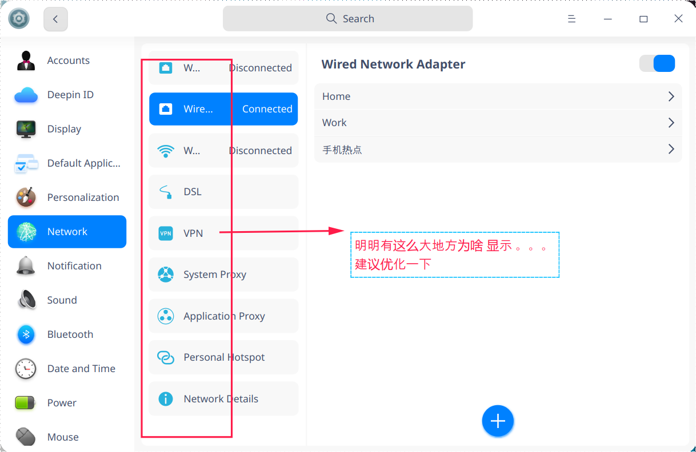The image size is (696, 452).
Task: Click the Notification label
Action: 74,266
